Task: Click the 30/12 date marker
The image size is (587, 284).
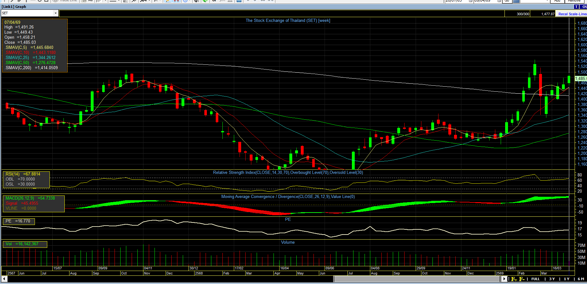Action: coord(194,268)
